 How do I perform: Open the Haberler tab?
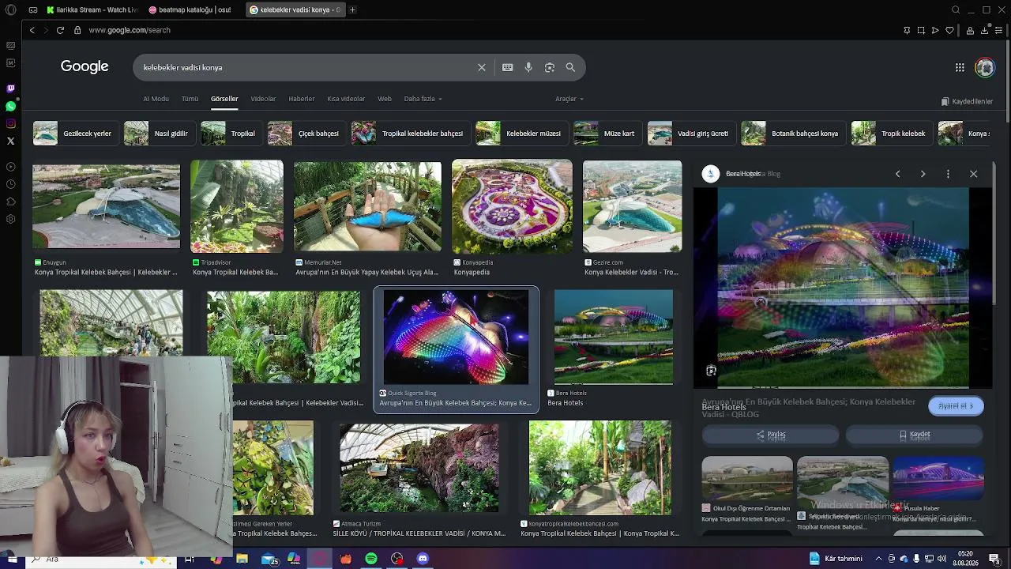pyautogui.click(x=302, y=99)
